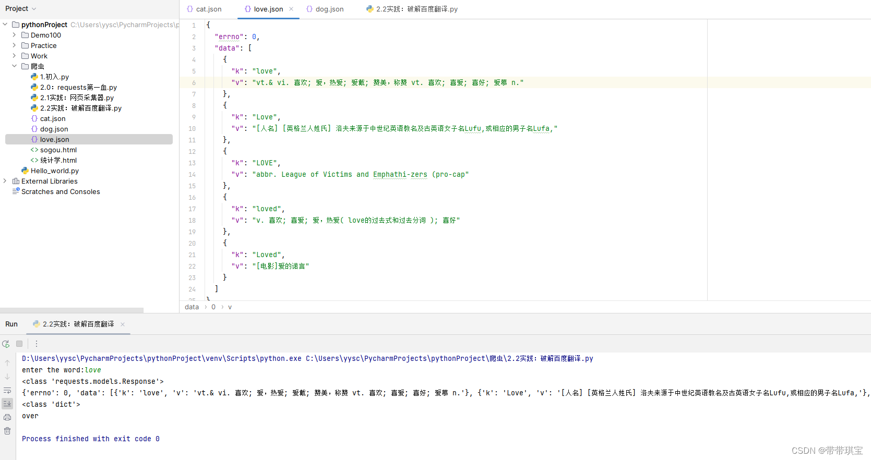This screenshot has width=871, height=460.
Task: Click the Project panel horizontal scrollbar
Action: click(71, 310)
